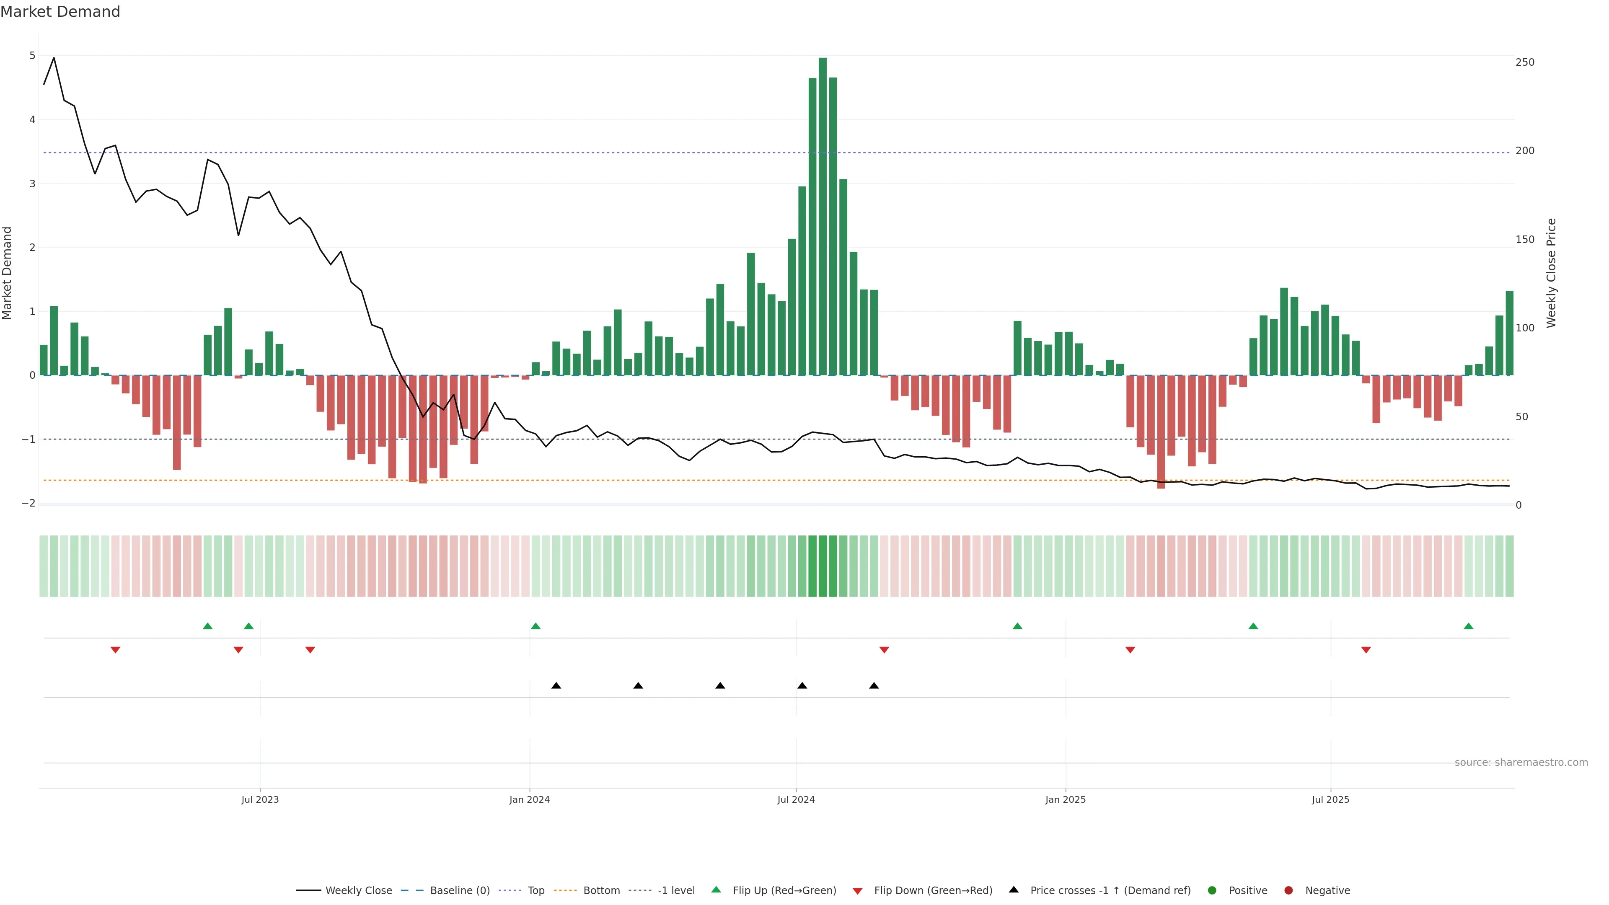
Task: Click the Positive green dot legend
Action: pos(1212,890)
